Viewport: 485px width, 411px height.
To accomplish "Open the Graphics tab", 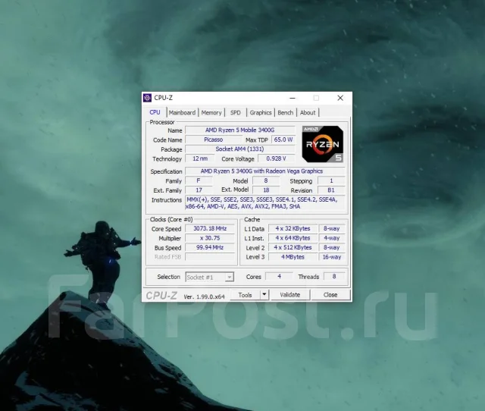I will 261,113.
